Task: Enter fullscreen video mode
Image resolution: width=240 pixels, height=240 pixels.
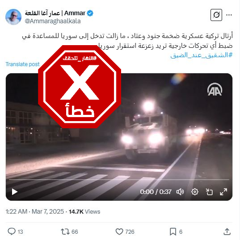Action: 223,192
